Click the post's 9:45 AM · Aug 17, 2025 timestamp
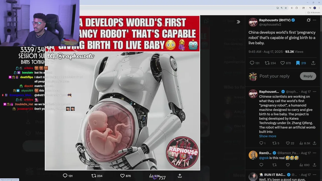 265,52
